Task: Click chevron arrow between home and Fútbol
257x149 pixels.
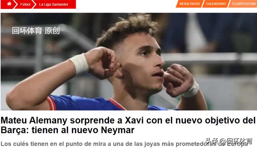Action: (15, 4)
